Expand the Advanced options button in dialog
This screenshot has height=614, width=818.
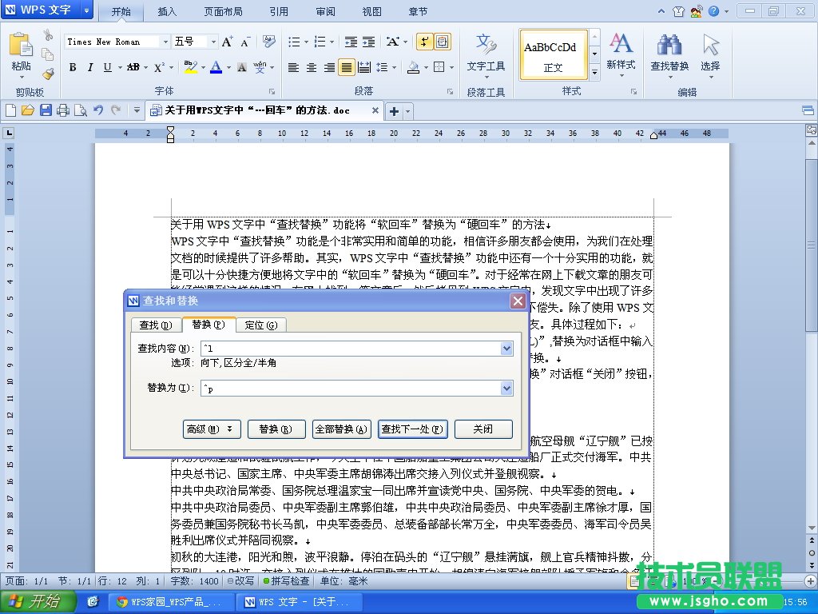212,429
